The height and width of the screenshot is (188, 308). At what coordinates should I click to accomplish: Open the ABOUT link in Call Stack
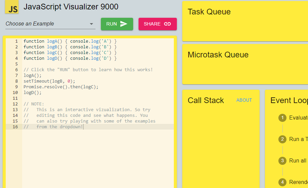[244, 100]
